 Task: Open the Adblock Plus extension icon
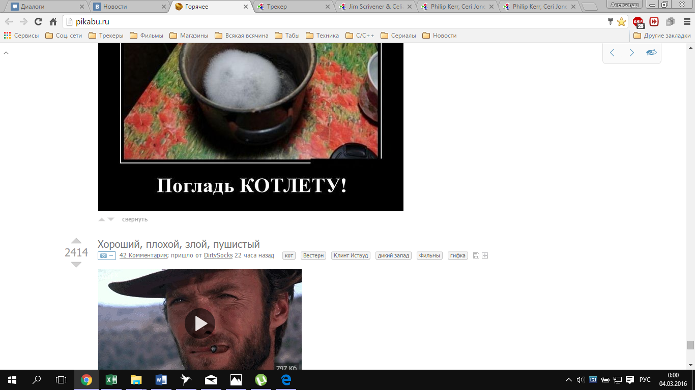point(638,22)
